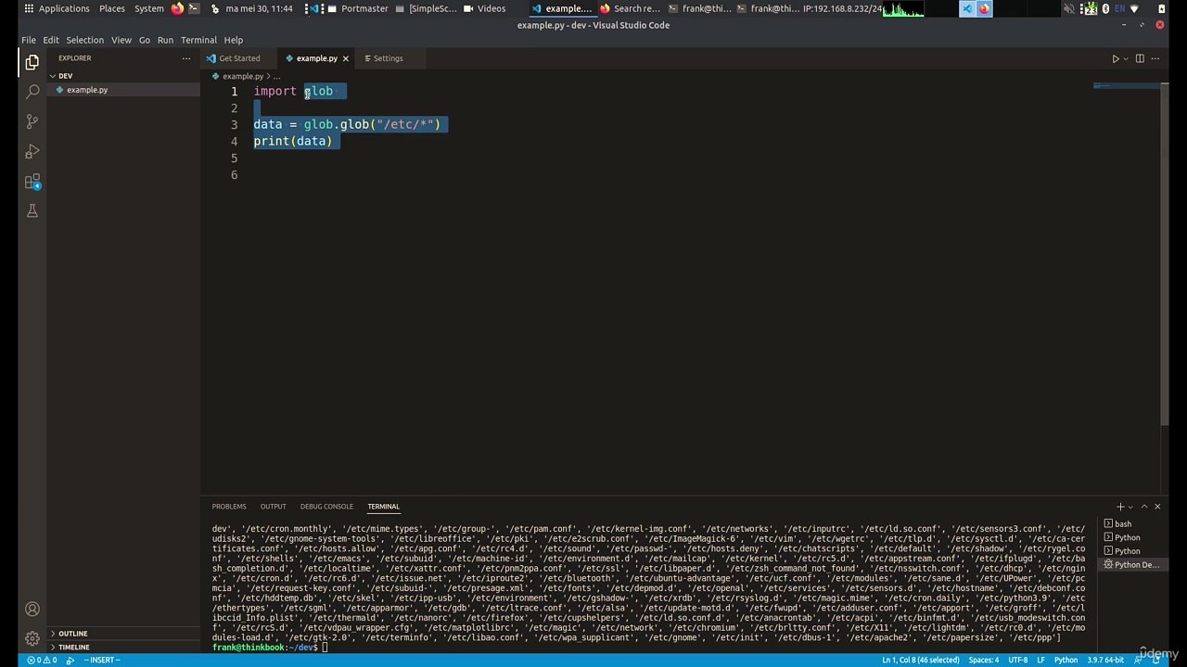Open the Accounts menu icon
The height and width of the screenshot is (667, 1187).
32,609
